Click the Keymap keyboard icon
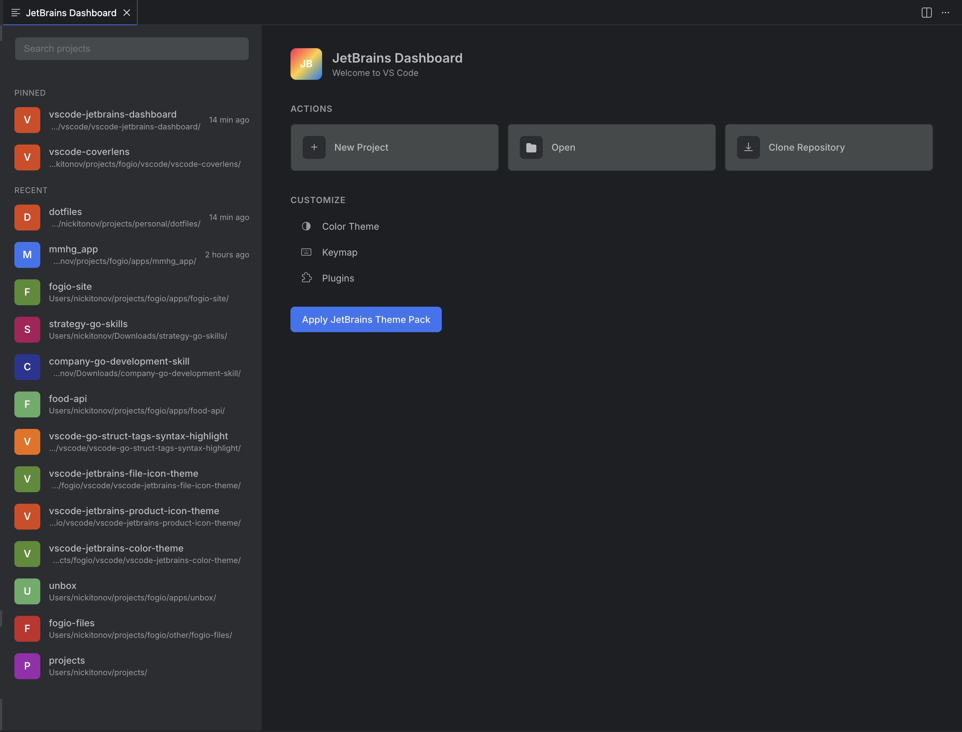Viewport: 962px width, 732px height. (x=306, y=252)
